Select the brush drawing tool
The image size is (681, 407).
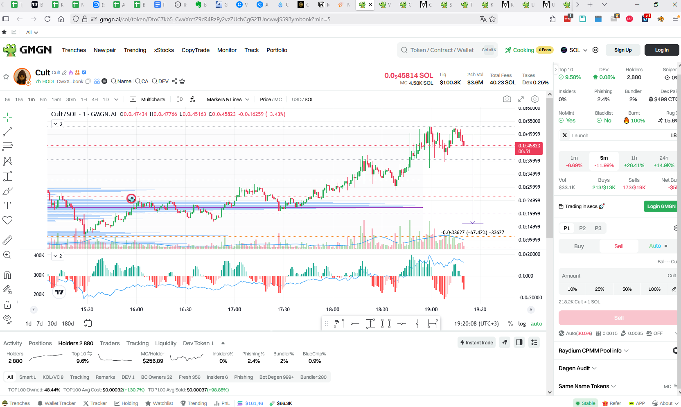click(7, 191)
